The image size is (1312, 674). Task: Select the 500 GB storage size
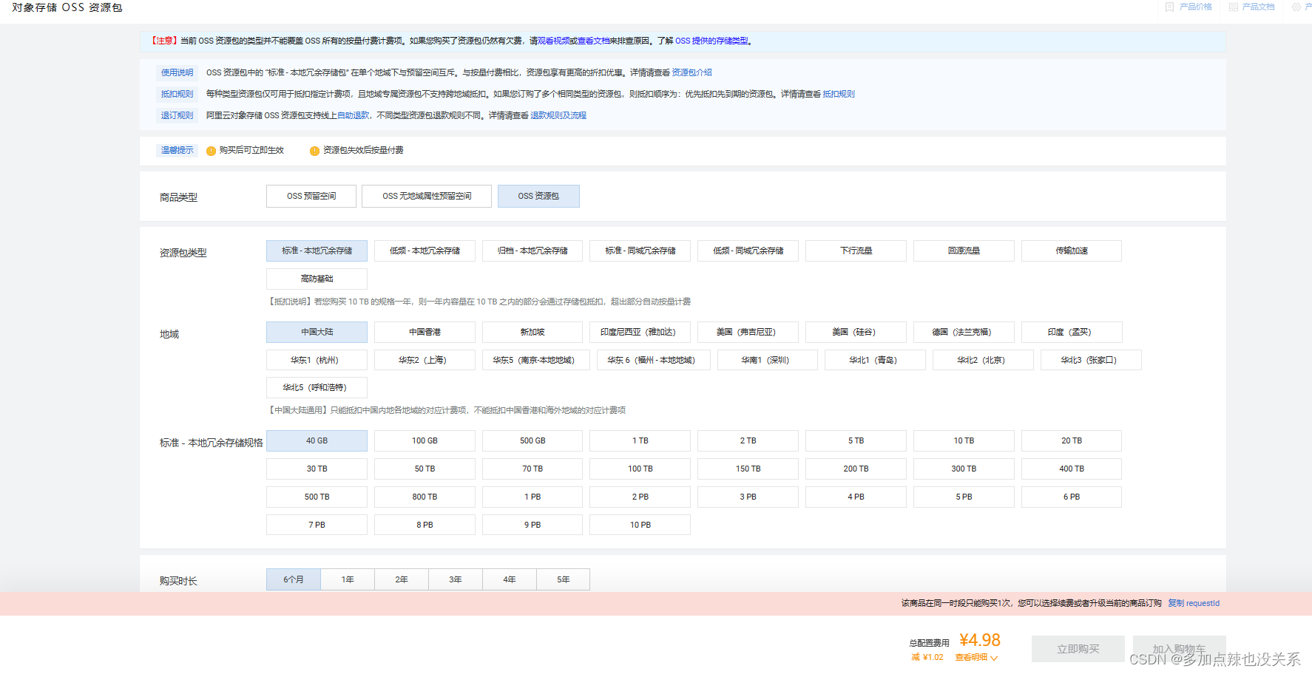(x=532, y=440)
